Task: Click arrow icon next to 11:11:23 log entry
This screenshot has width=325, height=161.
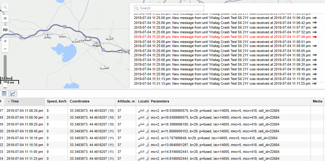Action: point(314,83)
